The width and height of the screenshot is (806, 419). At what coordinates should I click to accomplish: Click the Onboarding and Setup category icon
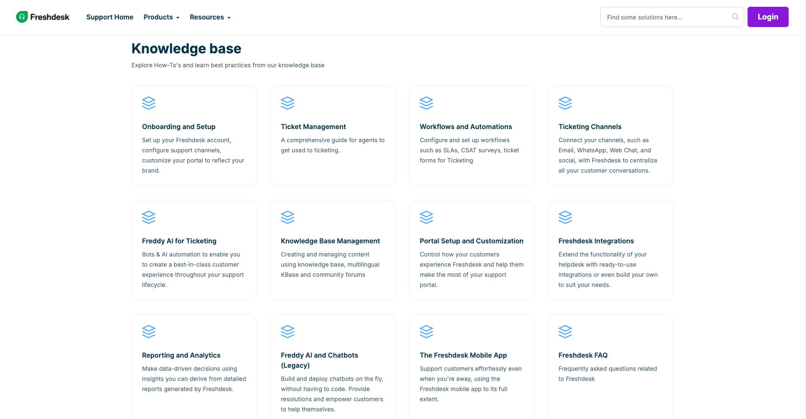tap(149, 103)
